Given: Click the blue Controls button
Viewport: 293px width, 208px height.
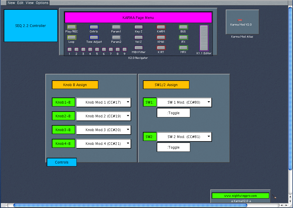Looking at the screenshot, I should [62, 162].
